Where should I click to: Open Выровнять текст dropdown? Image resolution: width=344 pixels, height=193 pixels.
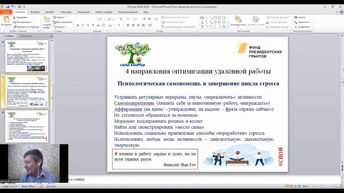point(174,22)
